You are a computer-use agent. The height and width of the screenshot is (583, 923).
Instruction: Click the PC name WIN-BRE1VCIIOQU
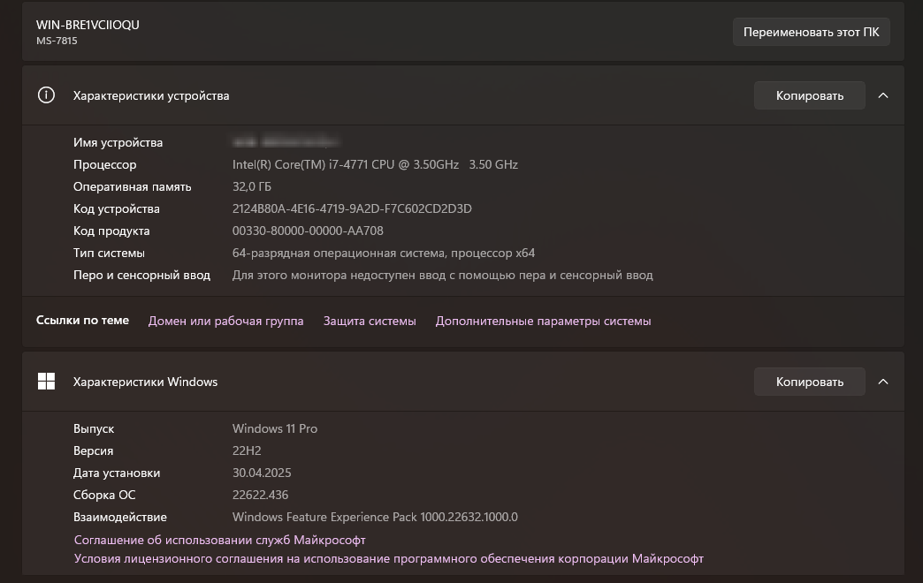click(x=88, y=25)
